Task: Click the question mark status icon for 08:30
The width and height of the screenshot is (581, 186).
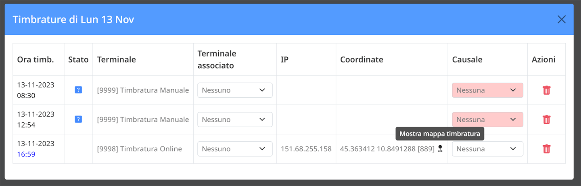Action: [78, 90]
